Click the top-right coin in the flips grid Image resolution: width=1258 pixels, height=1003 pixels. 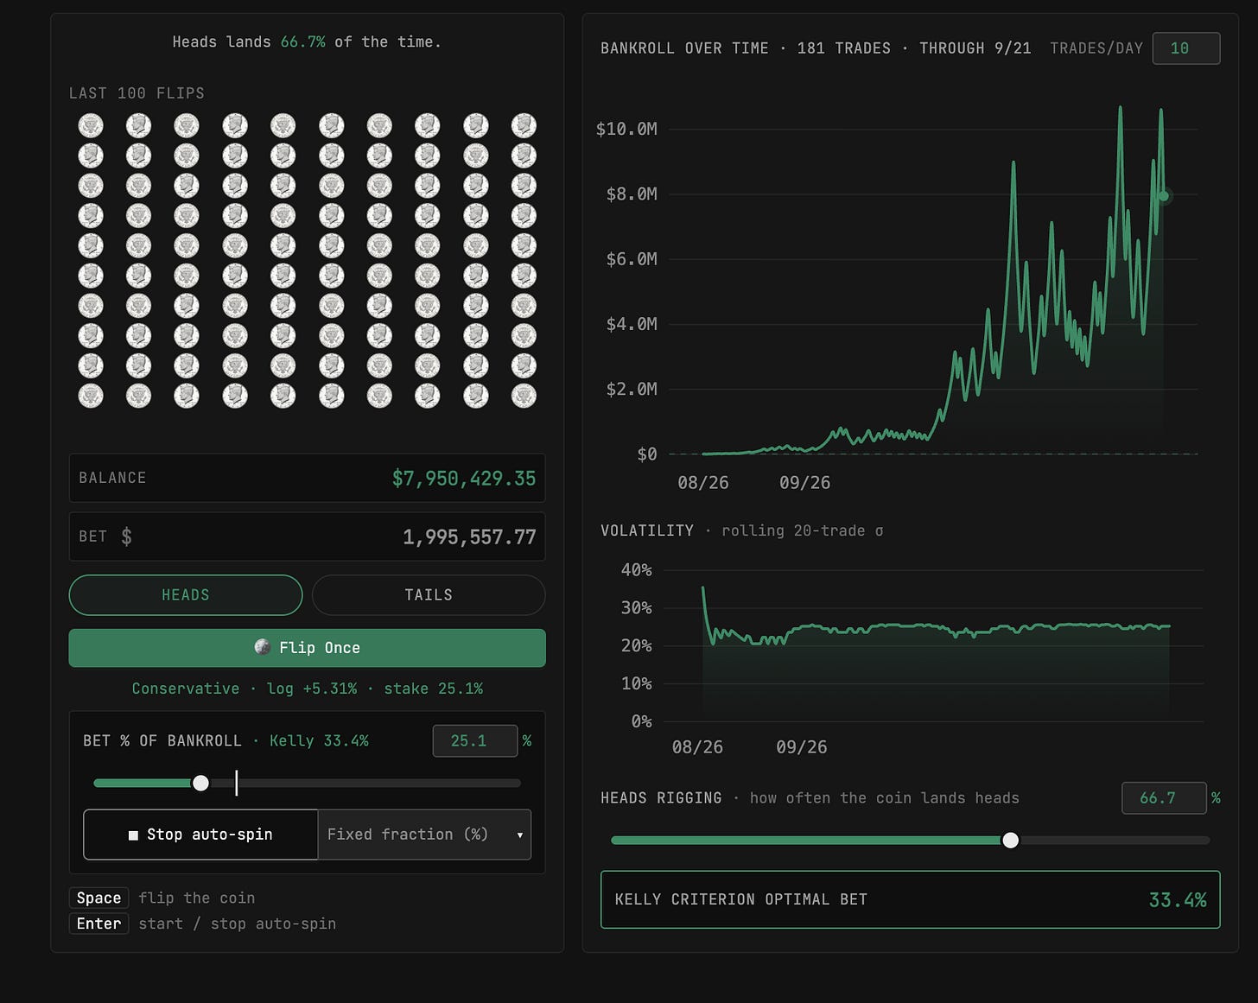[x=524, y=126]
